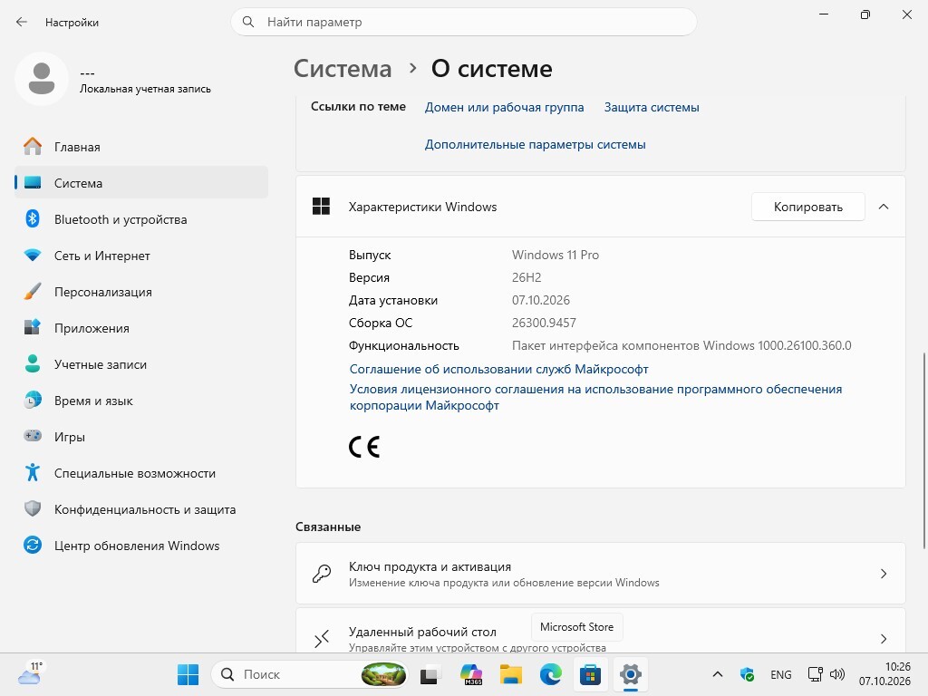Open File Explorer from the taskbar

(511, 674)
